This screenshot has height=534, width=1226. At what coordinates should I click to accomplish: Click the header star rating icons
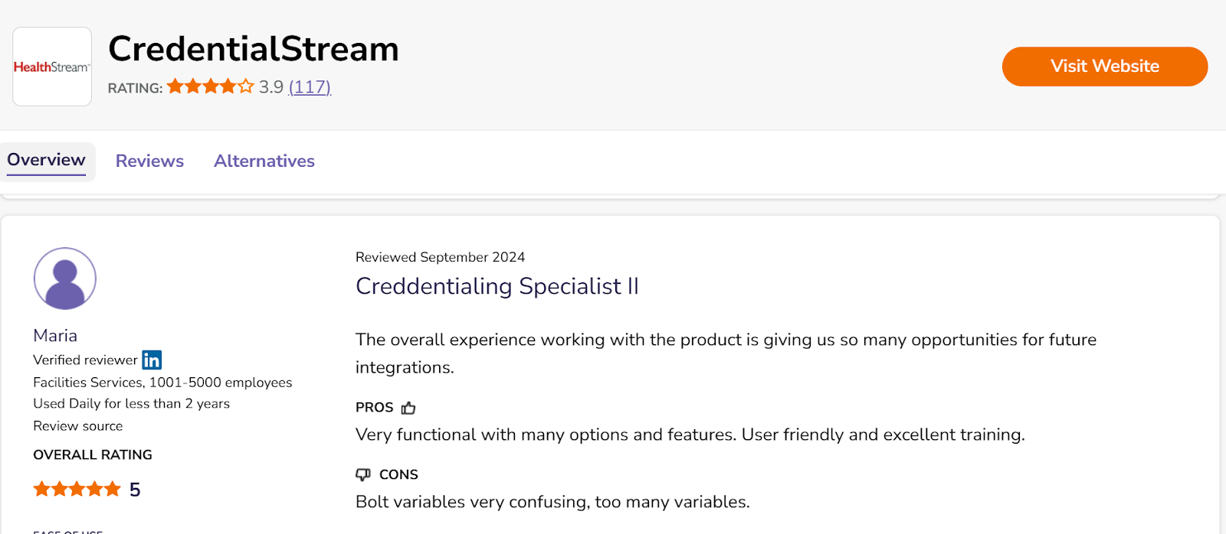pyautogui.click(x=210, y=86)
